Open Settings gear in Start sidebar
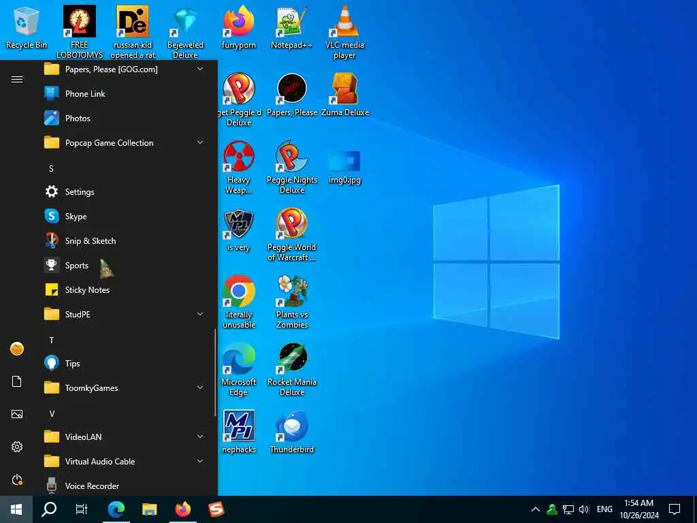Image resolution: width=697 pixels, height=523 pixels. pos(17,447)
